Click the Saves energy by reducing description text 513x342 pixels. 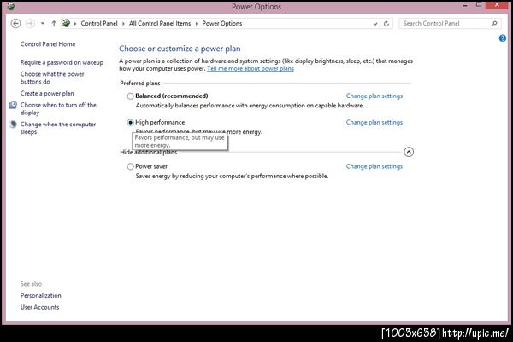[x=232, y=177]
